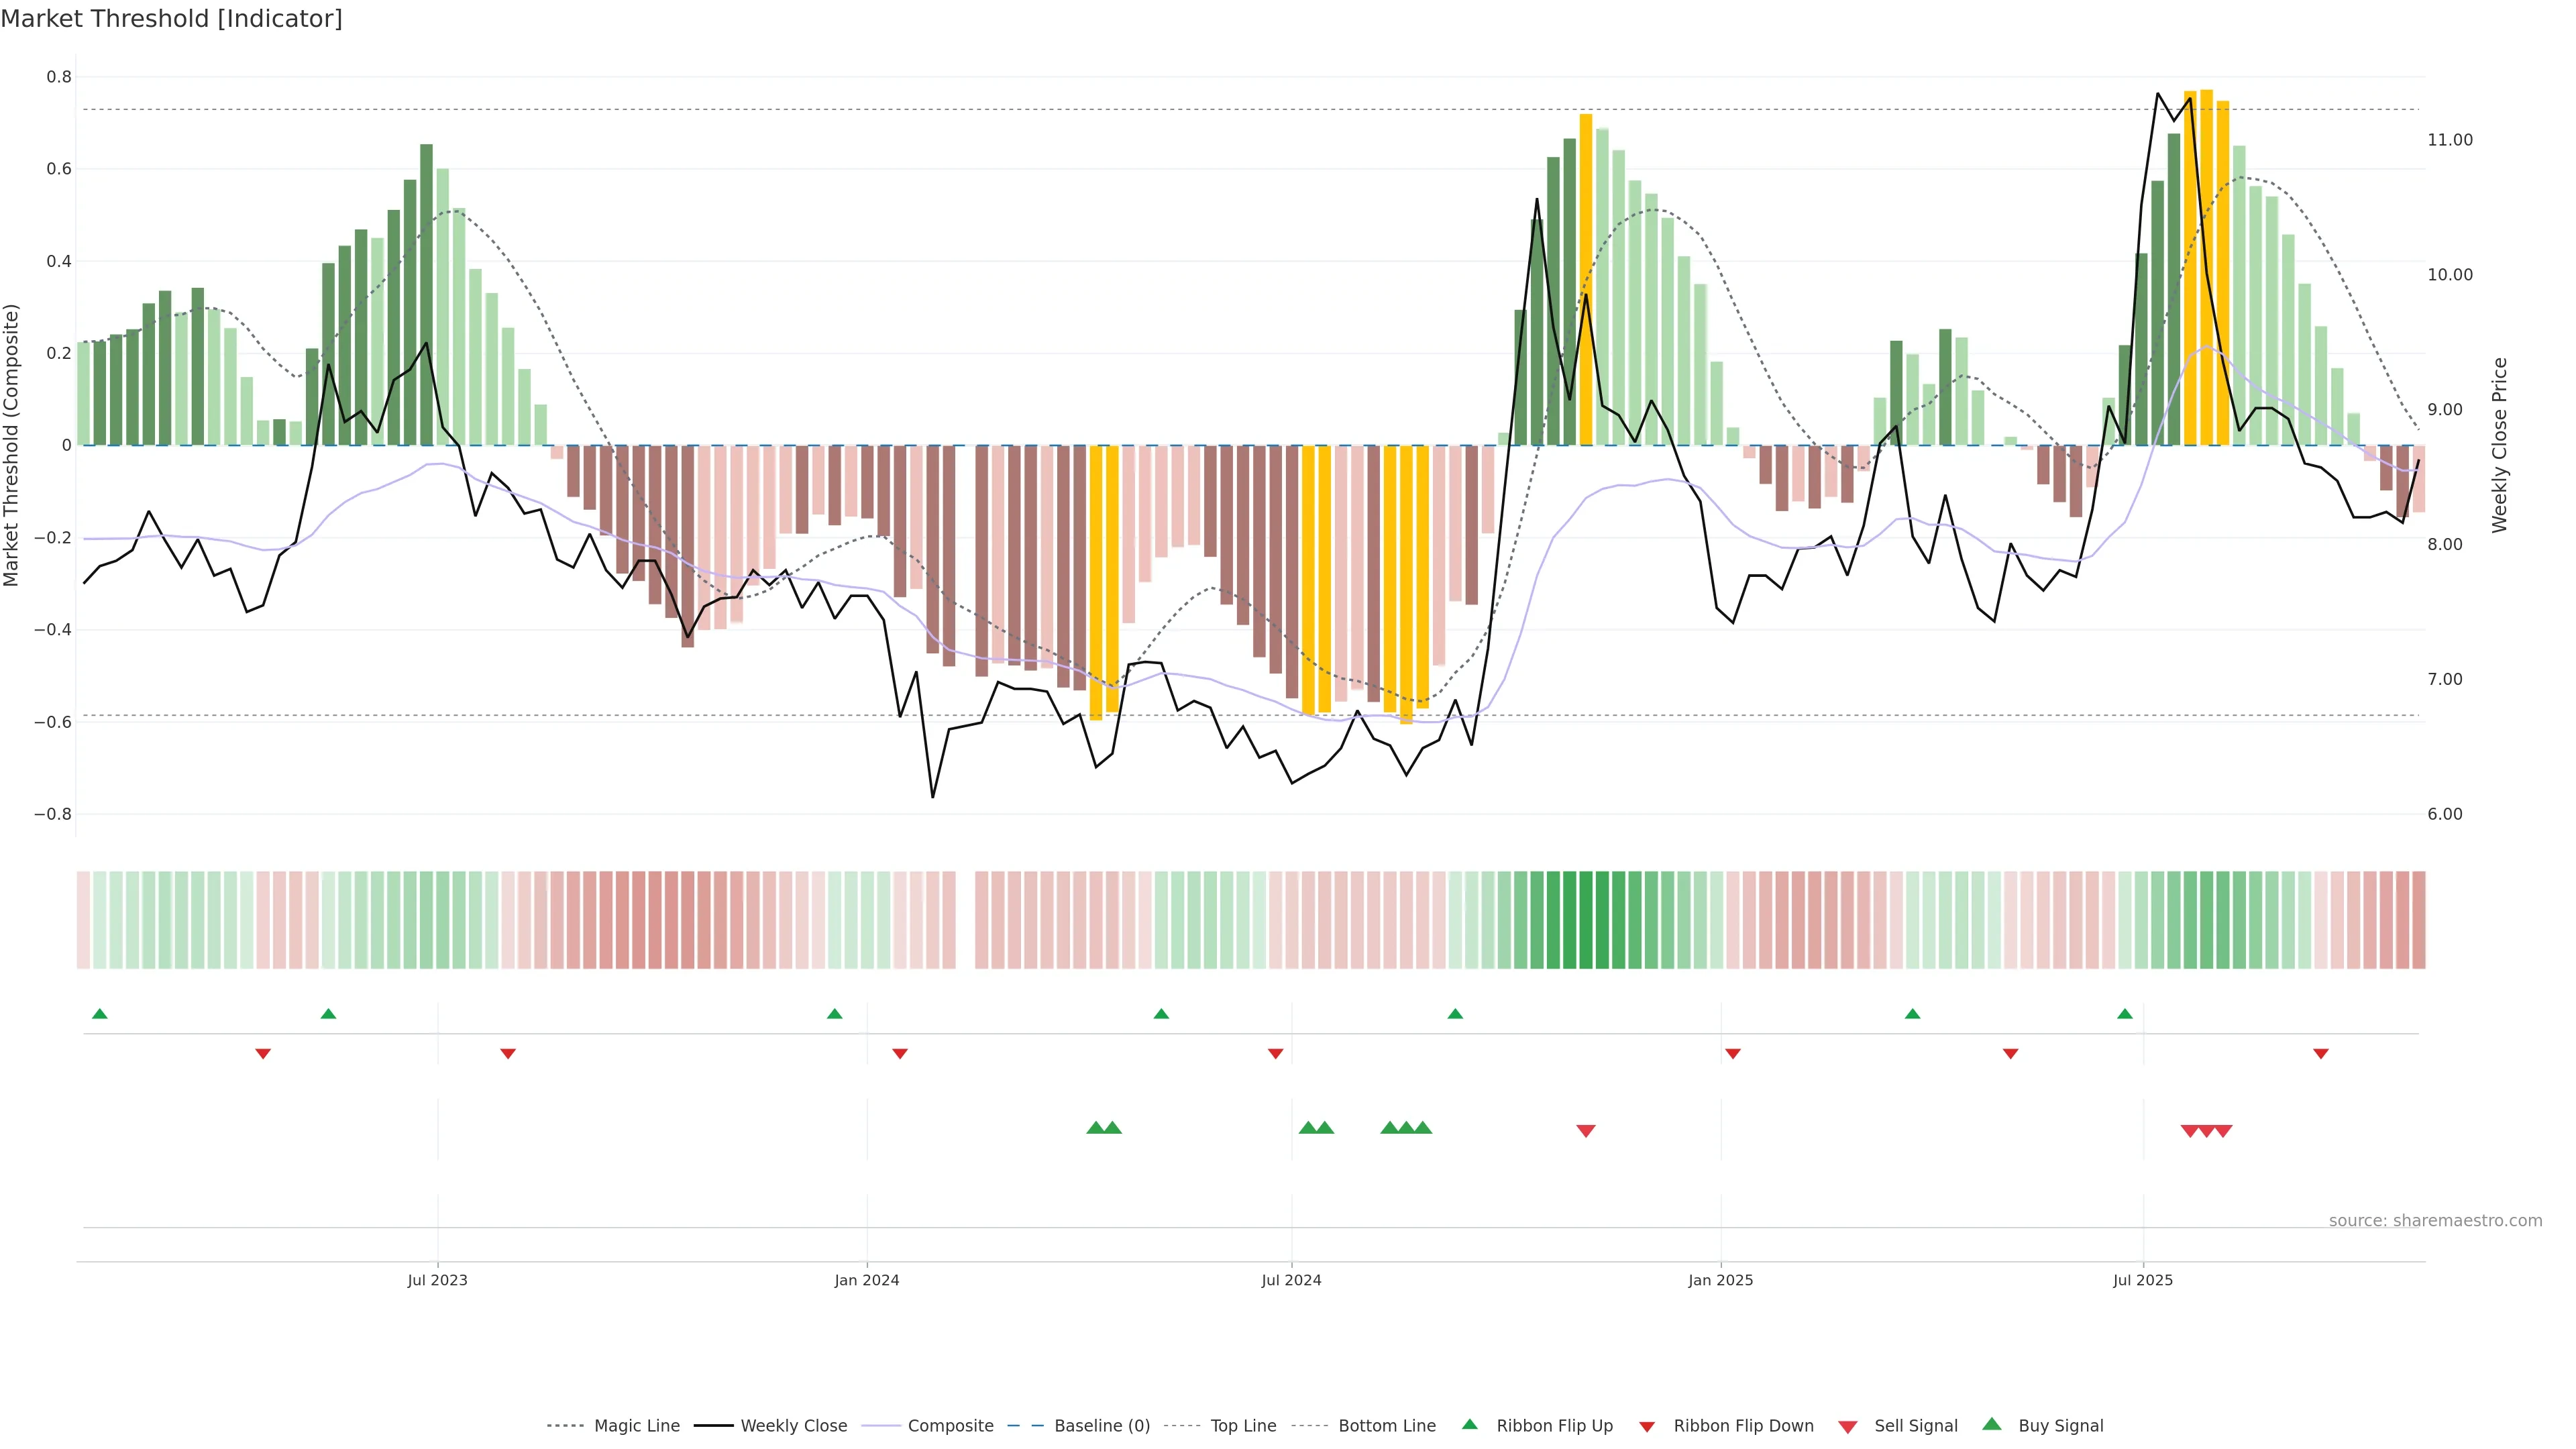Toggle the Top Line legend entry
The height and width of the screenshot is (1449, 2576).
coord(1243,1426)
